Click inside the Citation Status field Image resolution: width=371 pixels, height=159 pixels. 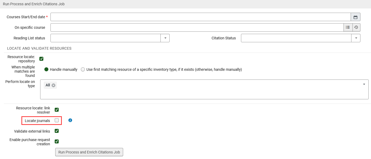pyautogui.click(x=296, y=38)
